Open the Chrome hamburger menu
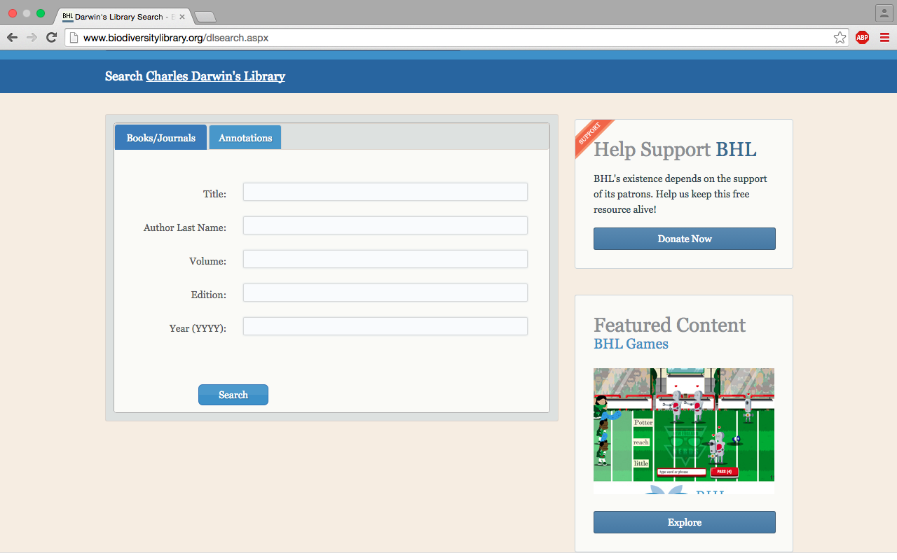The image size is (897, 560). [884, 38]
